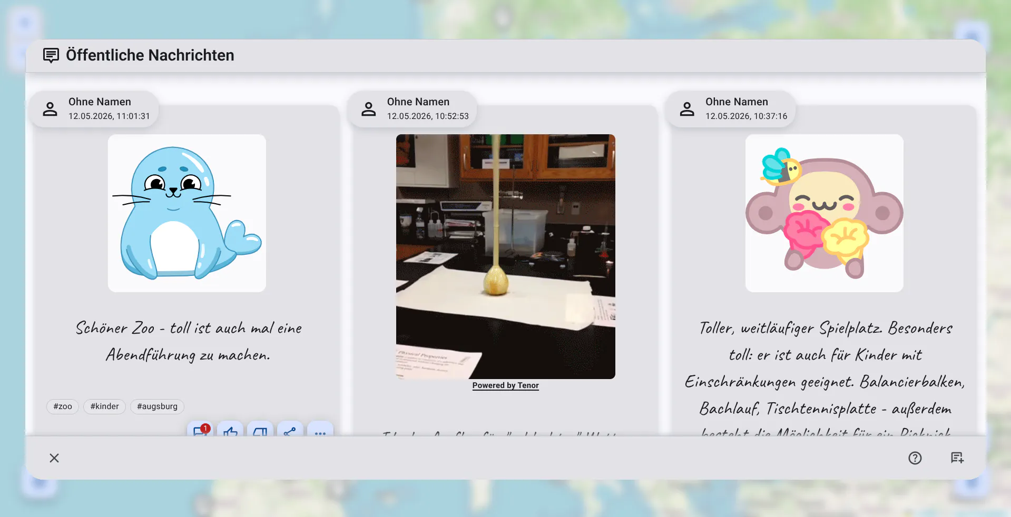Click the profile chip dated 10:37:16

tap(731, 109)
